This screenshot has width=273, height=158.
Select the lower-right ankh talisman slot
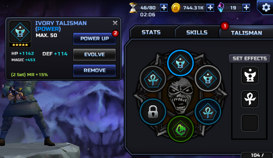tap(208, 112)
